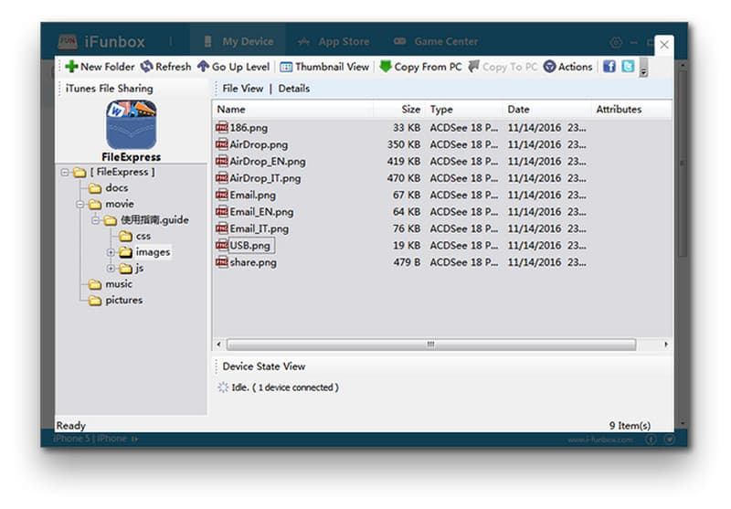This screenshot has height=509, width=731.
Task: Click Copy From PC green arrow
Action: 386,67
